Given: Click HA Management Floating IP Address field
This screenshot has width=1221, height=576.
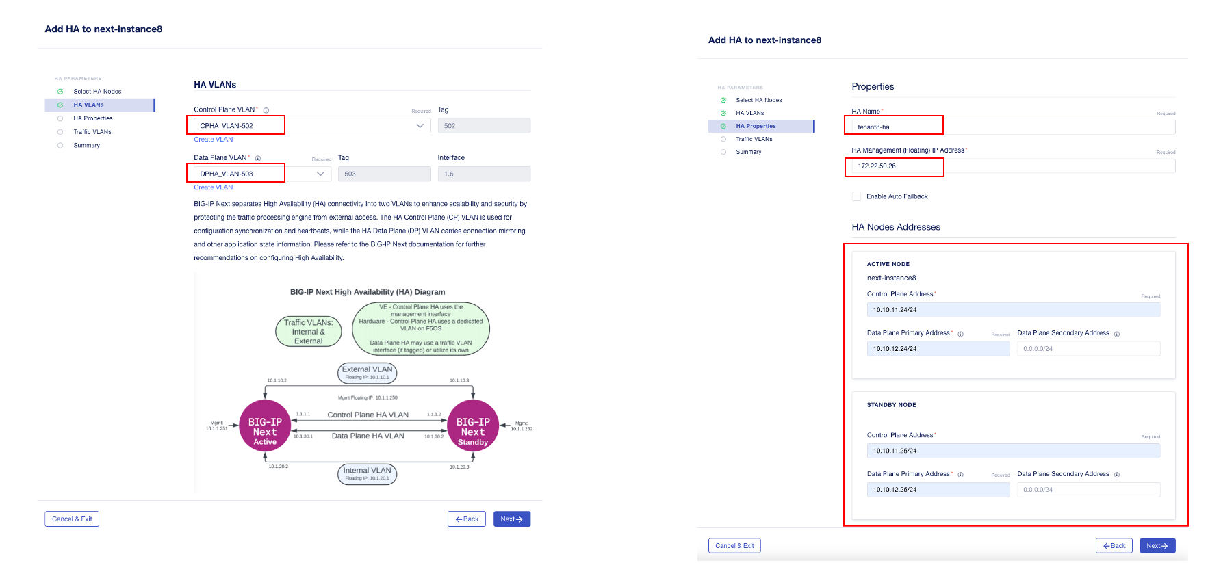Looking at the screenshot, I should [1014, 166].
